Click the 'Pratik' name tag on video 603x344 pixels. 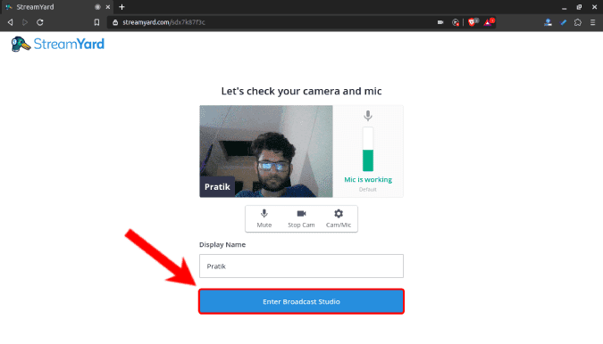tap(217, 187)
